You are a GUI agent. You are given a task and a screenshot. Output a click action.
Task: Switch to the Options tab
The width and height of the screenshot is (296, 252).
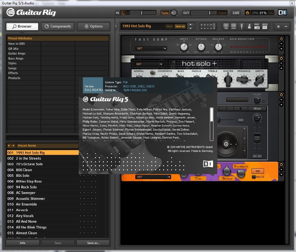pos(94,26)
